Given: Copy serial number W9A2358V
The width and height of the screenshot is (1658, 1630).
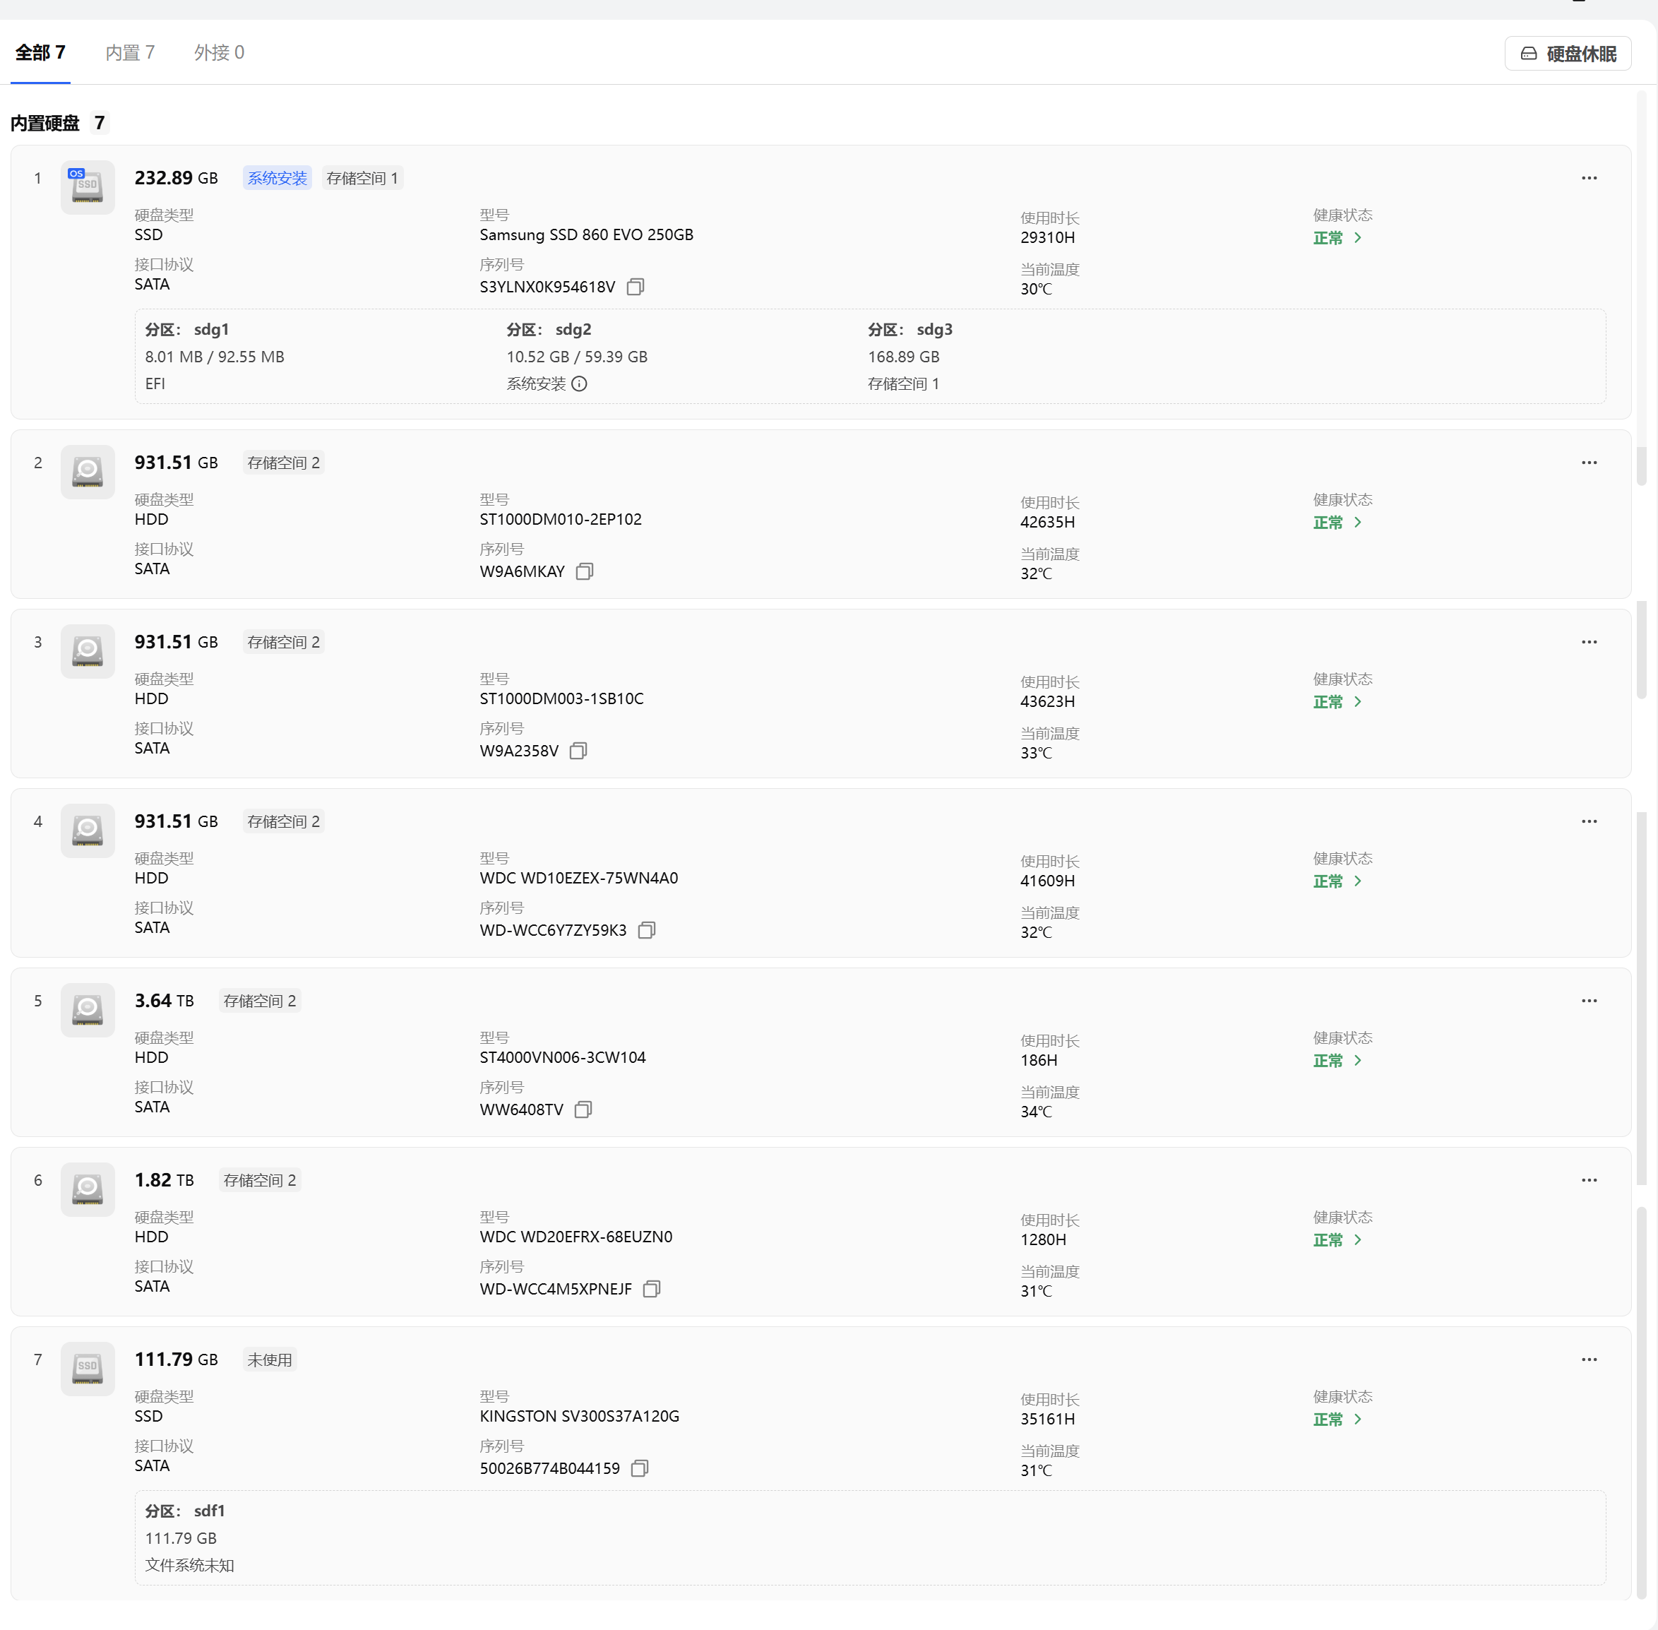Looking at the screenshot, I should click(x=578, y=751).
